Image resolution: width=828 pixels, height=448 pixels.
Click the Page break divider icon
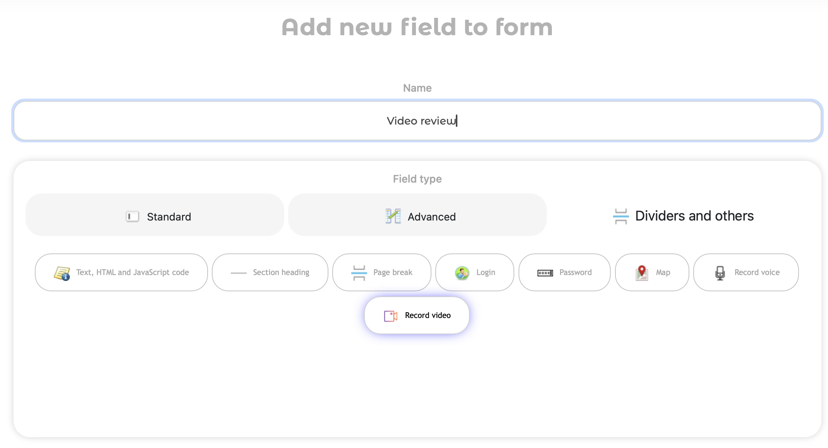(359, 273)
